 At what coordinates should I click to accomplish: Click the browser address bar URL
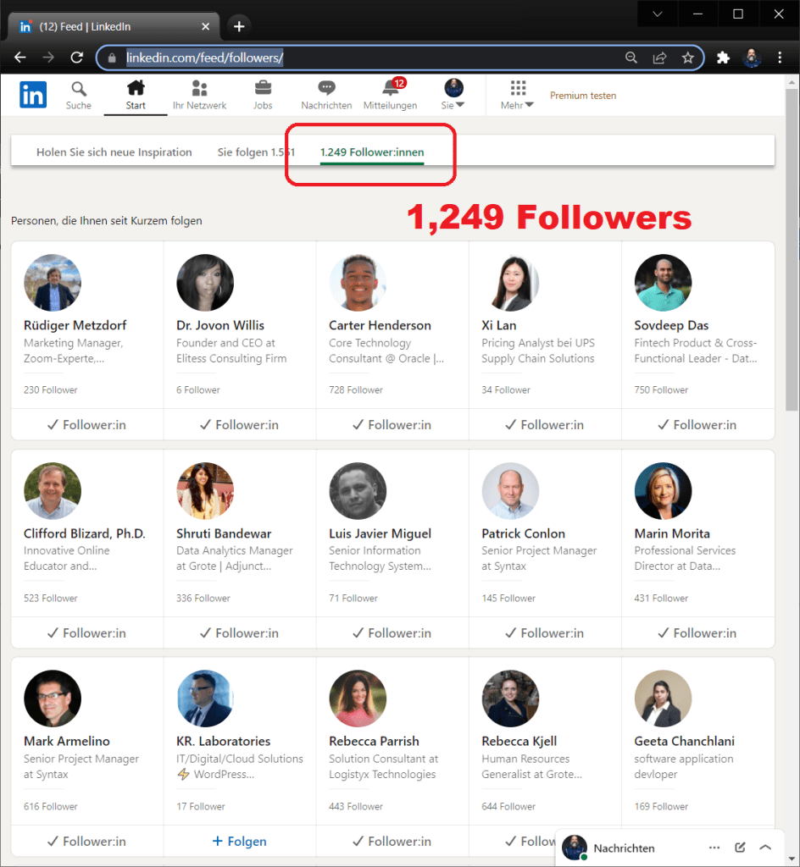tap(339, 58)
